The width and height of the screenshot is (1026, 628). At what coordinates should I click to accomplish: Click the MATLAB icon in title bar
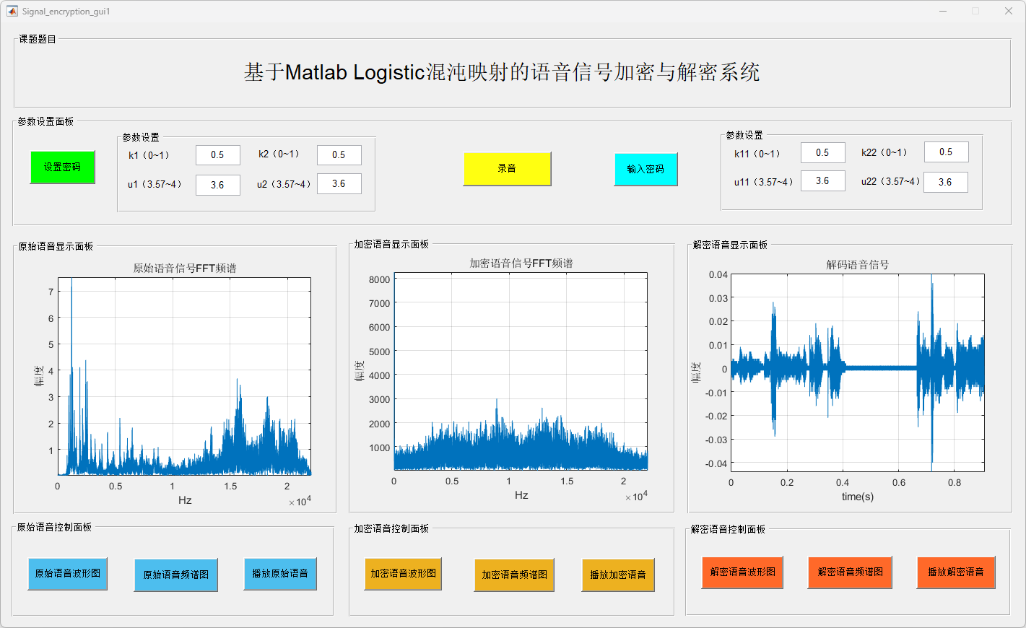click(12, 11)
